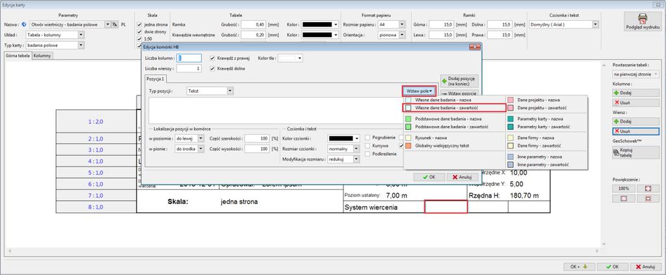Click main window Anuluj button
The height and width of the screenshot is (275, 666).
point(646,267)
